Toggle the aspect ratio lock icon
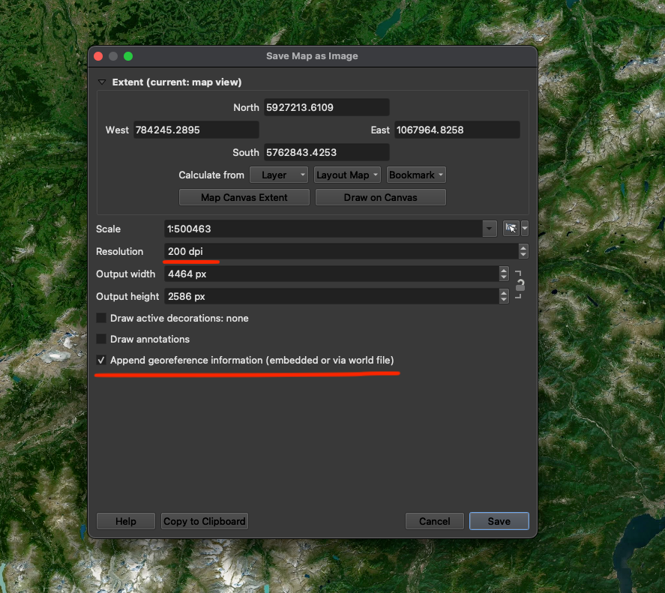This screenshot has height=593, width=665. (x=520, y=285)
